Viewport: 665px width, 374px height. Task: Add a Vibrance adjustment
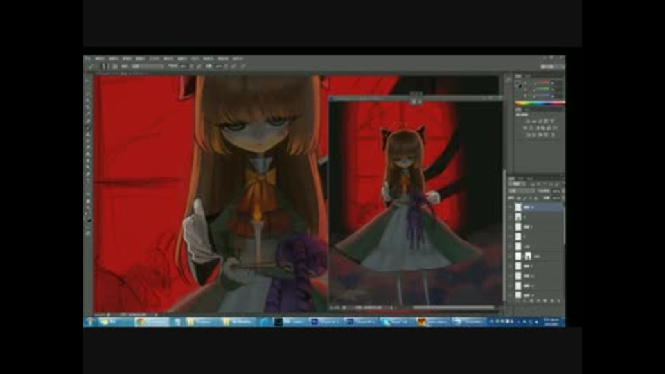point(551,122)
